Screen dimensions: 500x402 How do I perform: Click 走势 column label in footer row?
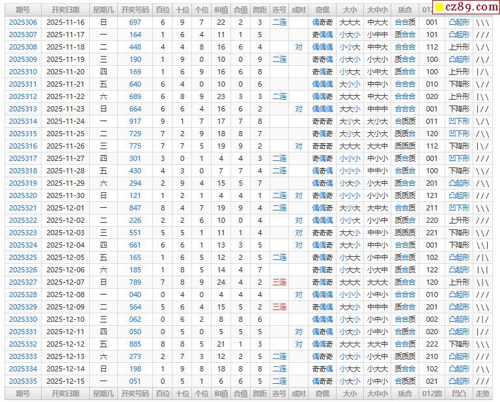tap(482, 394)
